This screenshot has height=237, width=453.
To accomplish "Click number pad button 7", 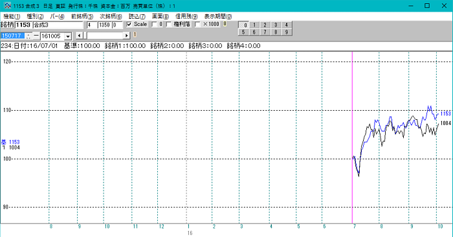I will pos(265,32).
